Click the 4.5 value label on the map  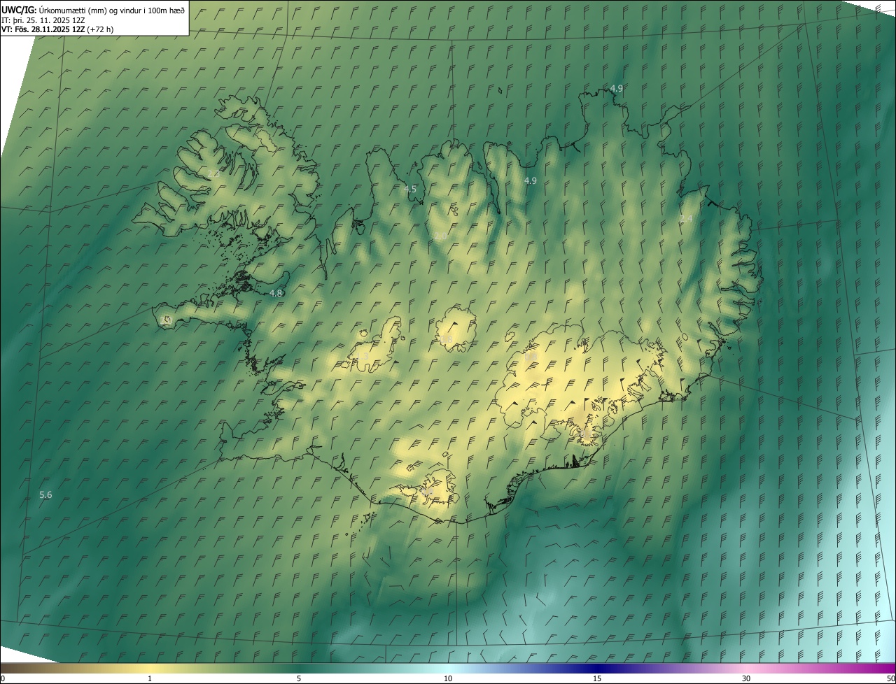[x=410, y=189]
